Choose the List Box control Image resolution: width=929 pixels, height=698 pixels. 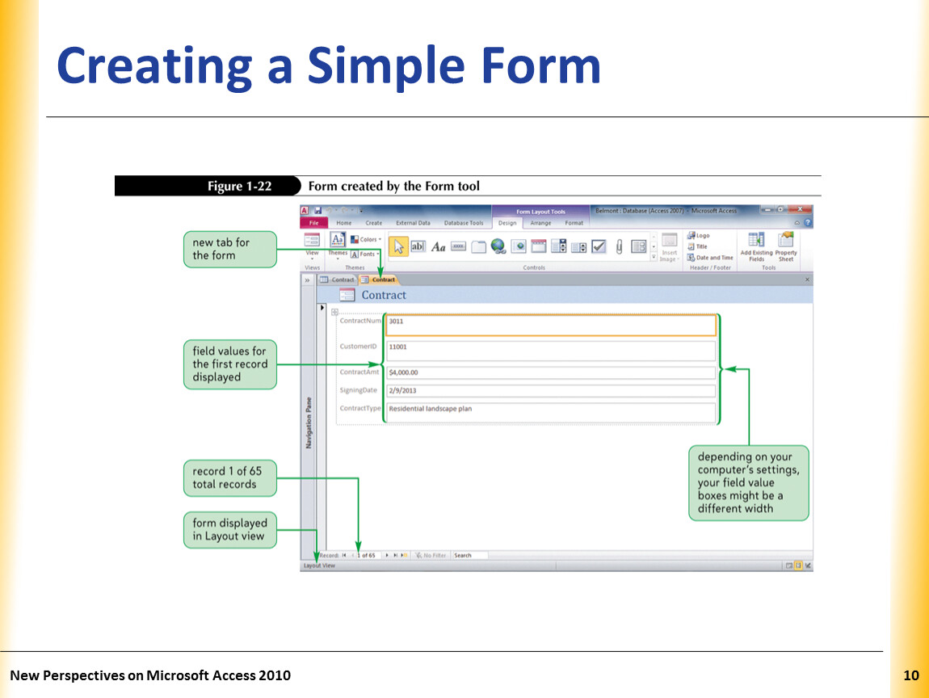[x=579, y=247]
